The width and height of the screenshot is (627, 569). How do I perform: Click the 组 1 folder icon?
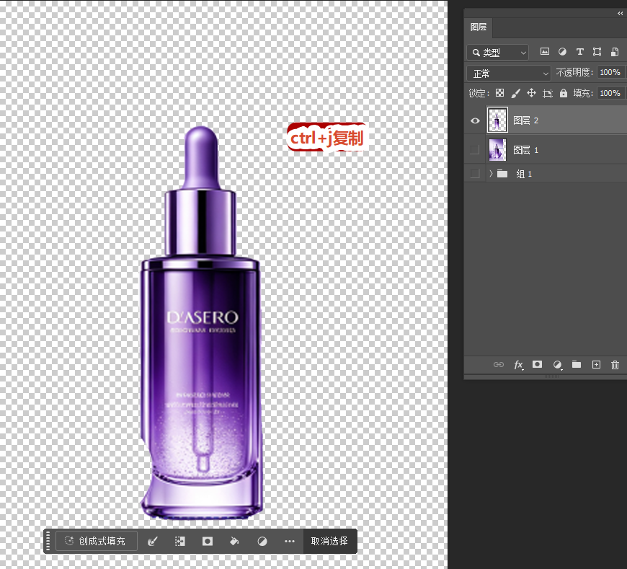pos(502,174)
